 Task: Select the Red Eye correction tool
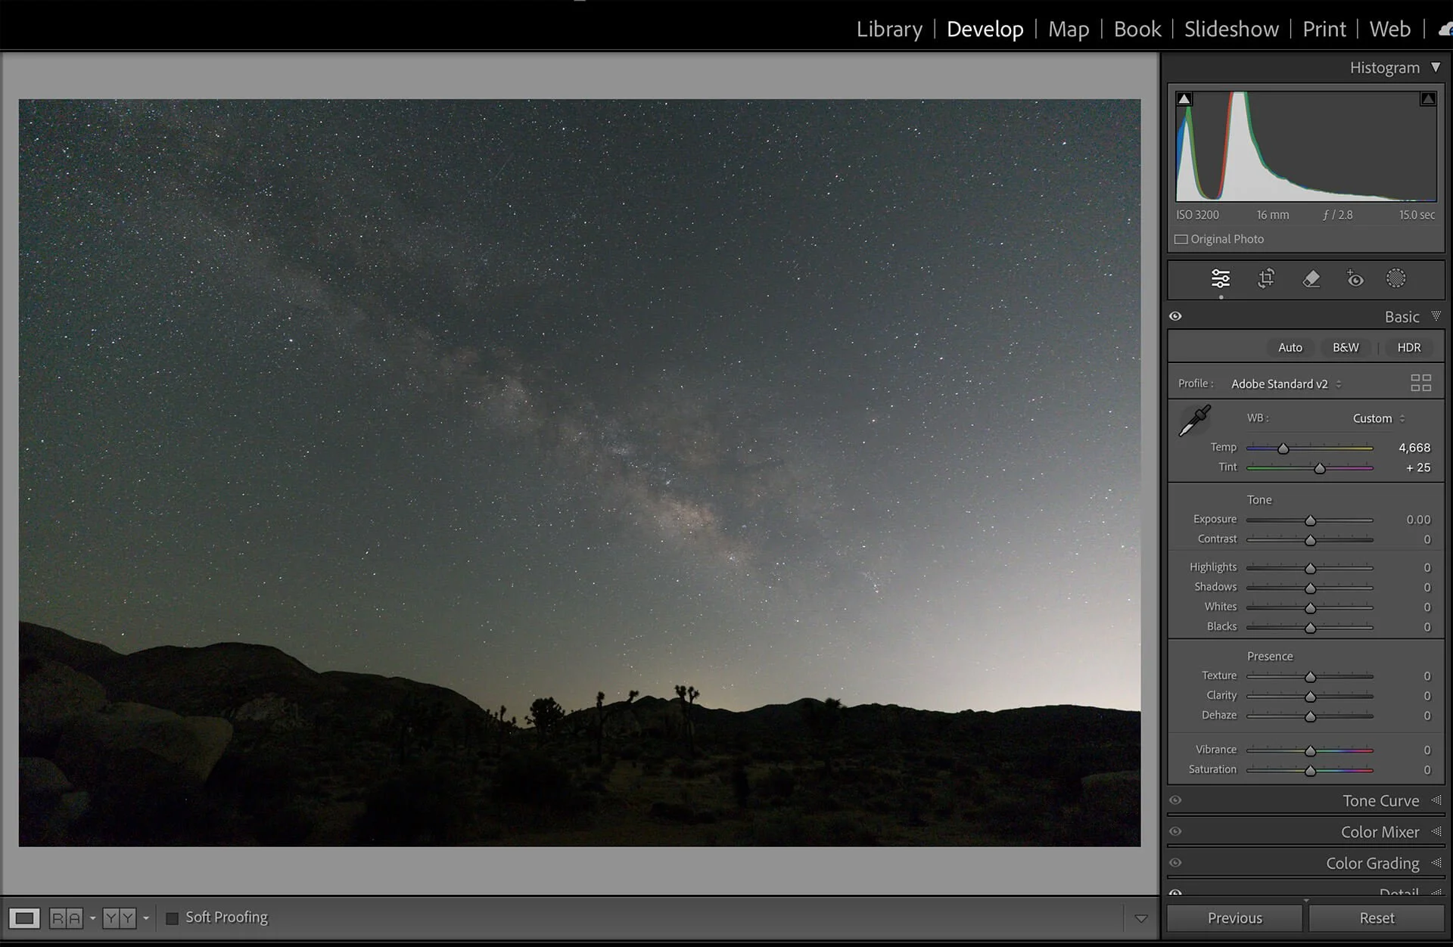[x=1355, y=279]
